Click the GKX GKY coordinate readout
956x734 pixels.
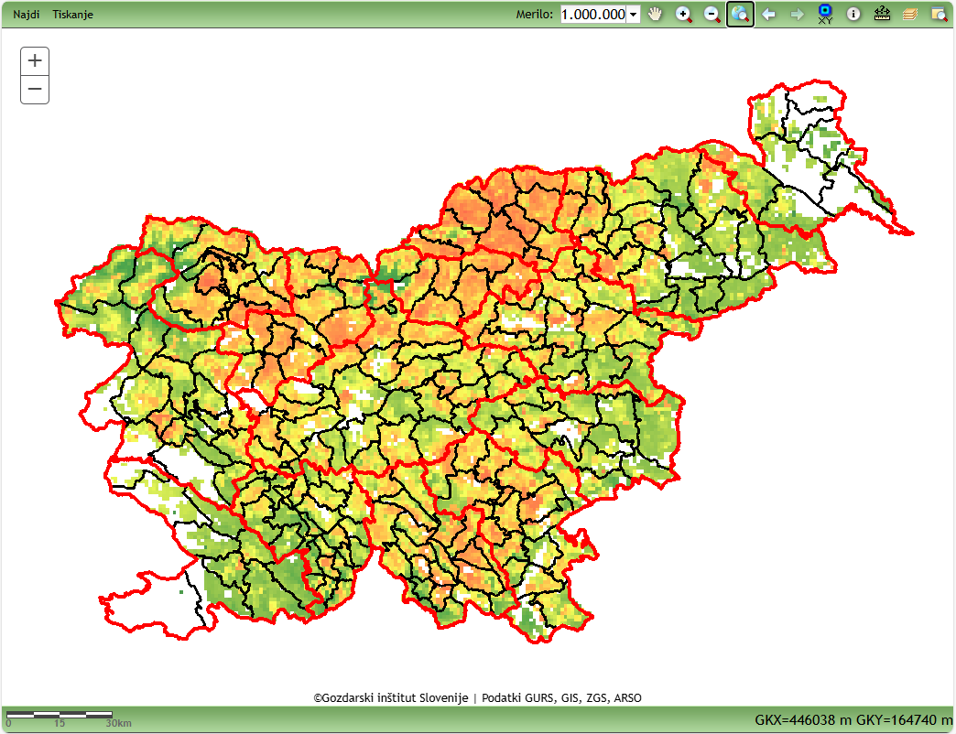coord(853,720)
